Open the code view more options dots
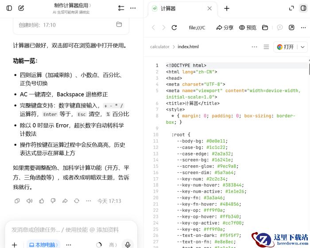The width and height of the screenshot is (310, 248). pos(255,47)
